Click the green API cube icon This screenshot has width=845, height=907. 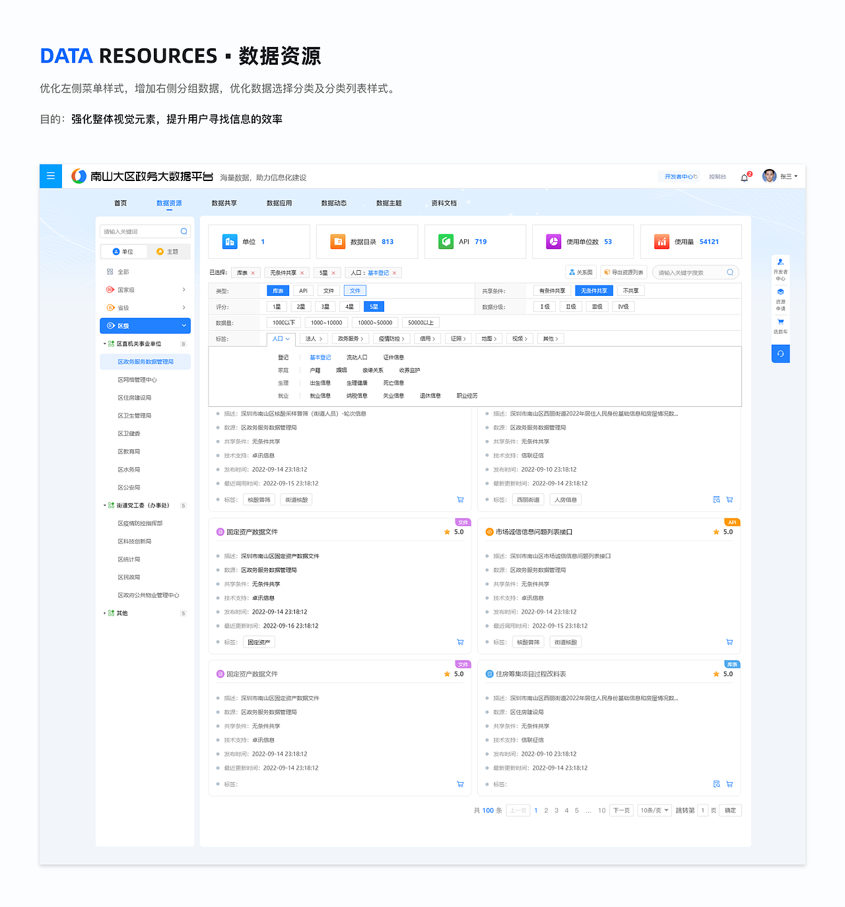(446, 242)
